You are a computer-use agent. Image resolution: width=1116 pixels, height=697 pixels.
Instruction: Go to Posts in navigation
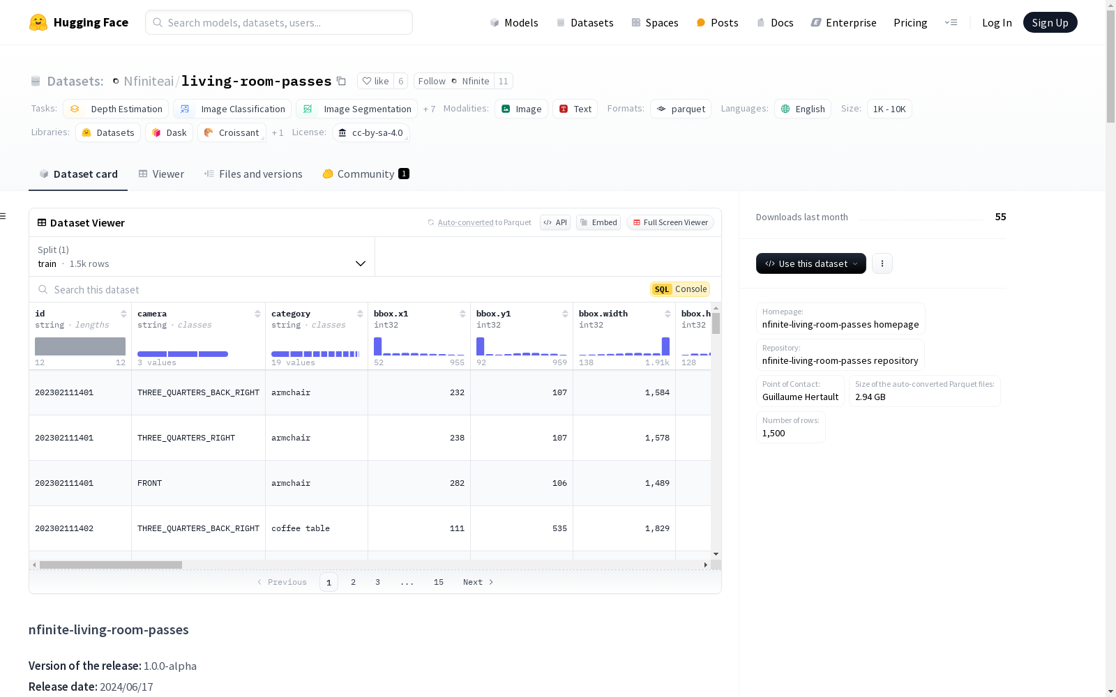[717, 22]
